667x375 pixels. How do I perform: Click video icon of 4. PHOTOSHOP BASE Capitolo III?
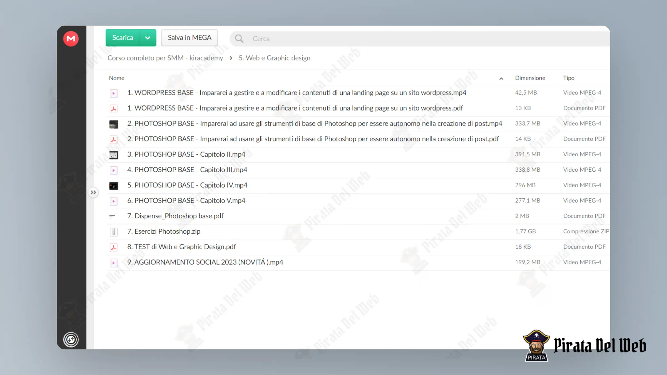click(113, 170)
